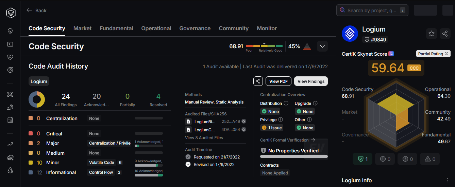455x187 pixels.
Task: Click the CCC rating badge
Action: [414, 68]
